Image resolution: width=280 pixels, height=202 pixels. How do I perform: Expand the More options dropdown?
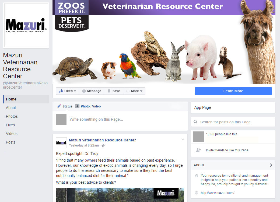tap(141, 91)
